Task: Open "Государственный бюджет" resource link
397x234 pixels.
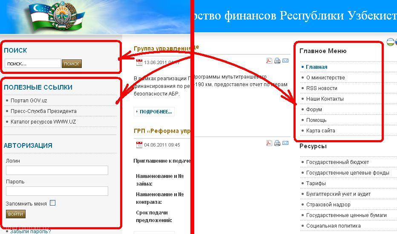Action: click(x=337, y=162)
